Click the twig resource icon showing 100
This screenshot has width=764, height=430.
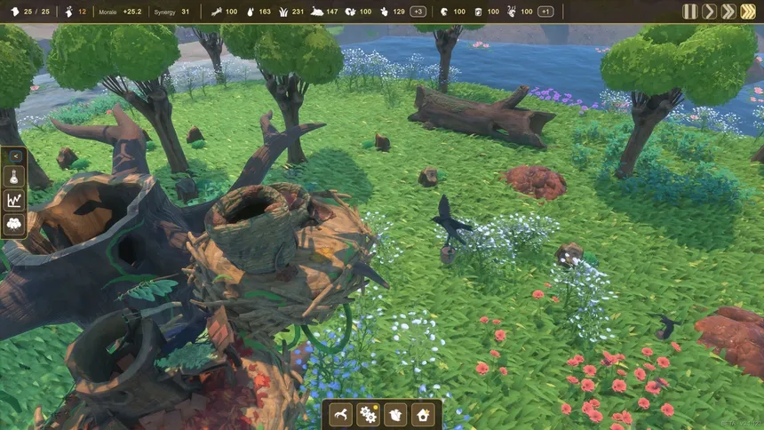click(x=217, y=12)
